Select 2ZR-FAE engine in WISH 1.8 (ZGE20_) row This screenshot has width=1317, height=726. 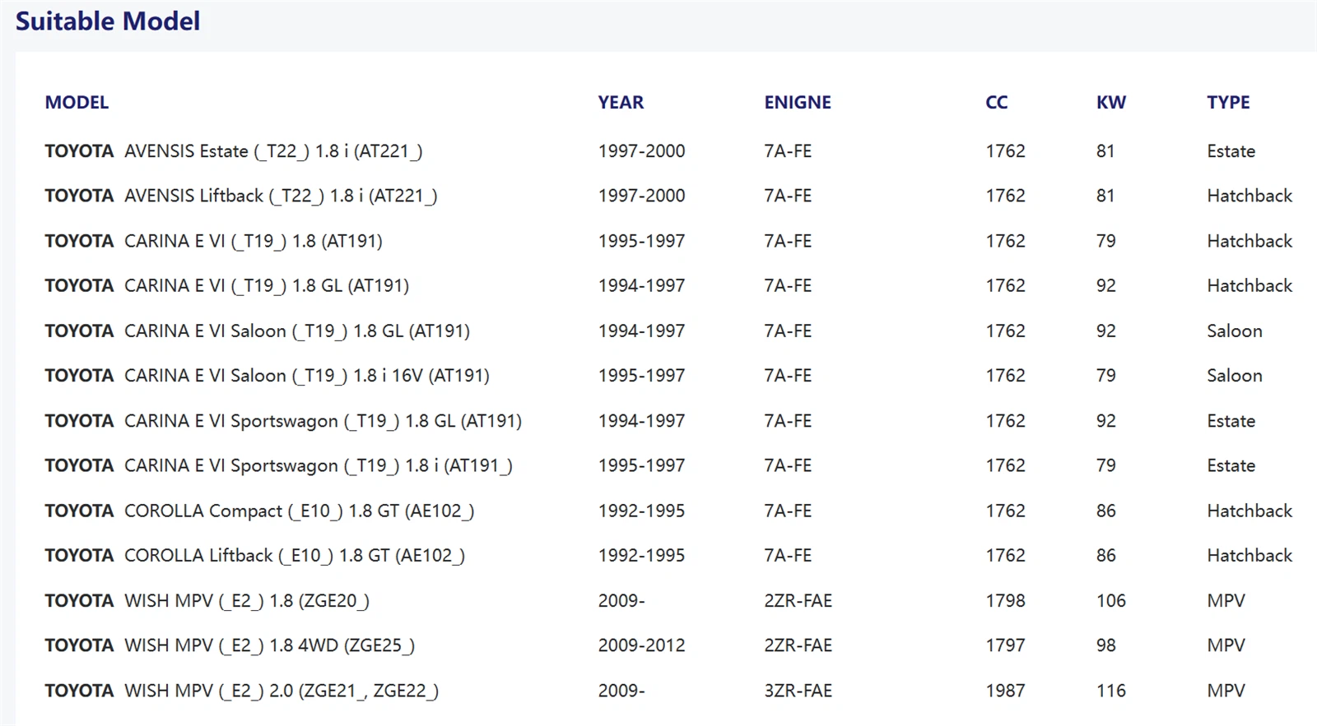click(798, 601)
